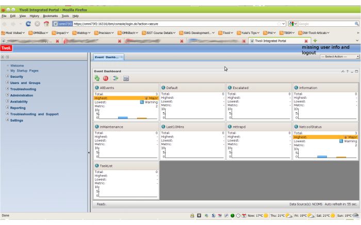
Task: Click the calendar icon in status bar
Action: click(x=244, y=216)
